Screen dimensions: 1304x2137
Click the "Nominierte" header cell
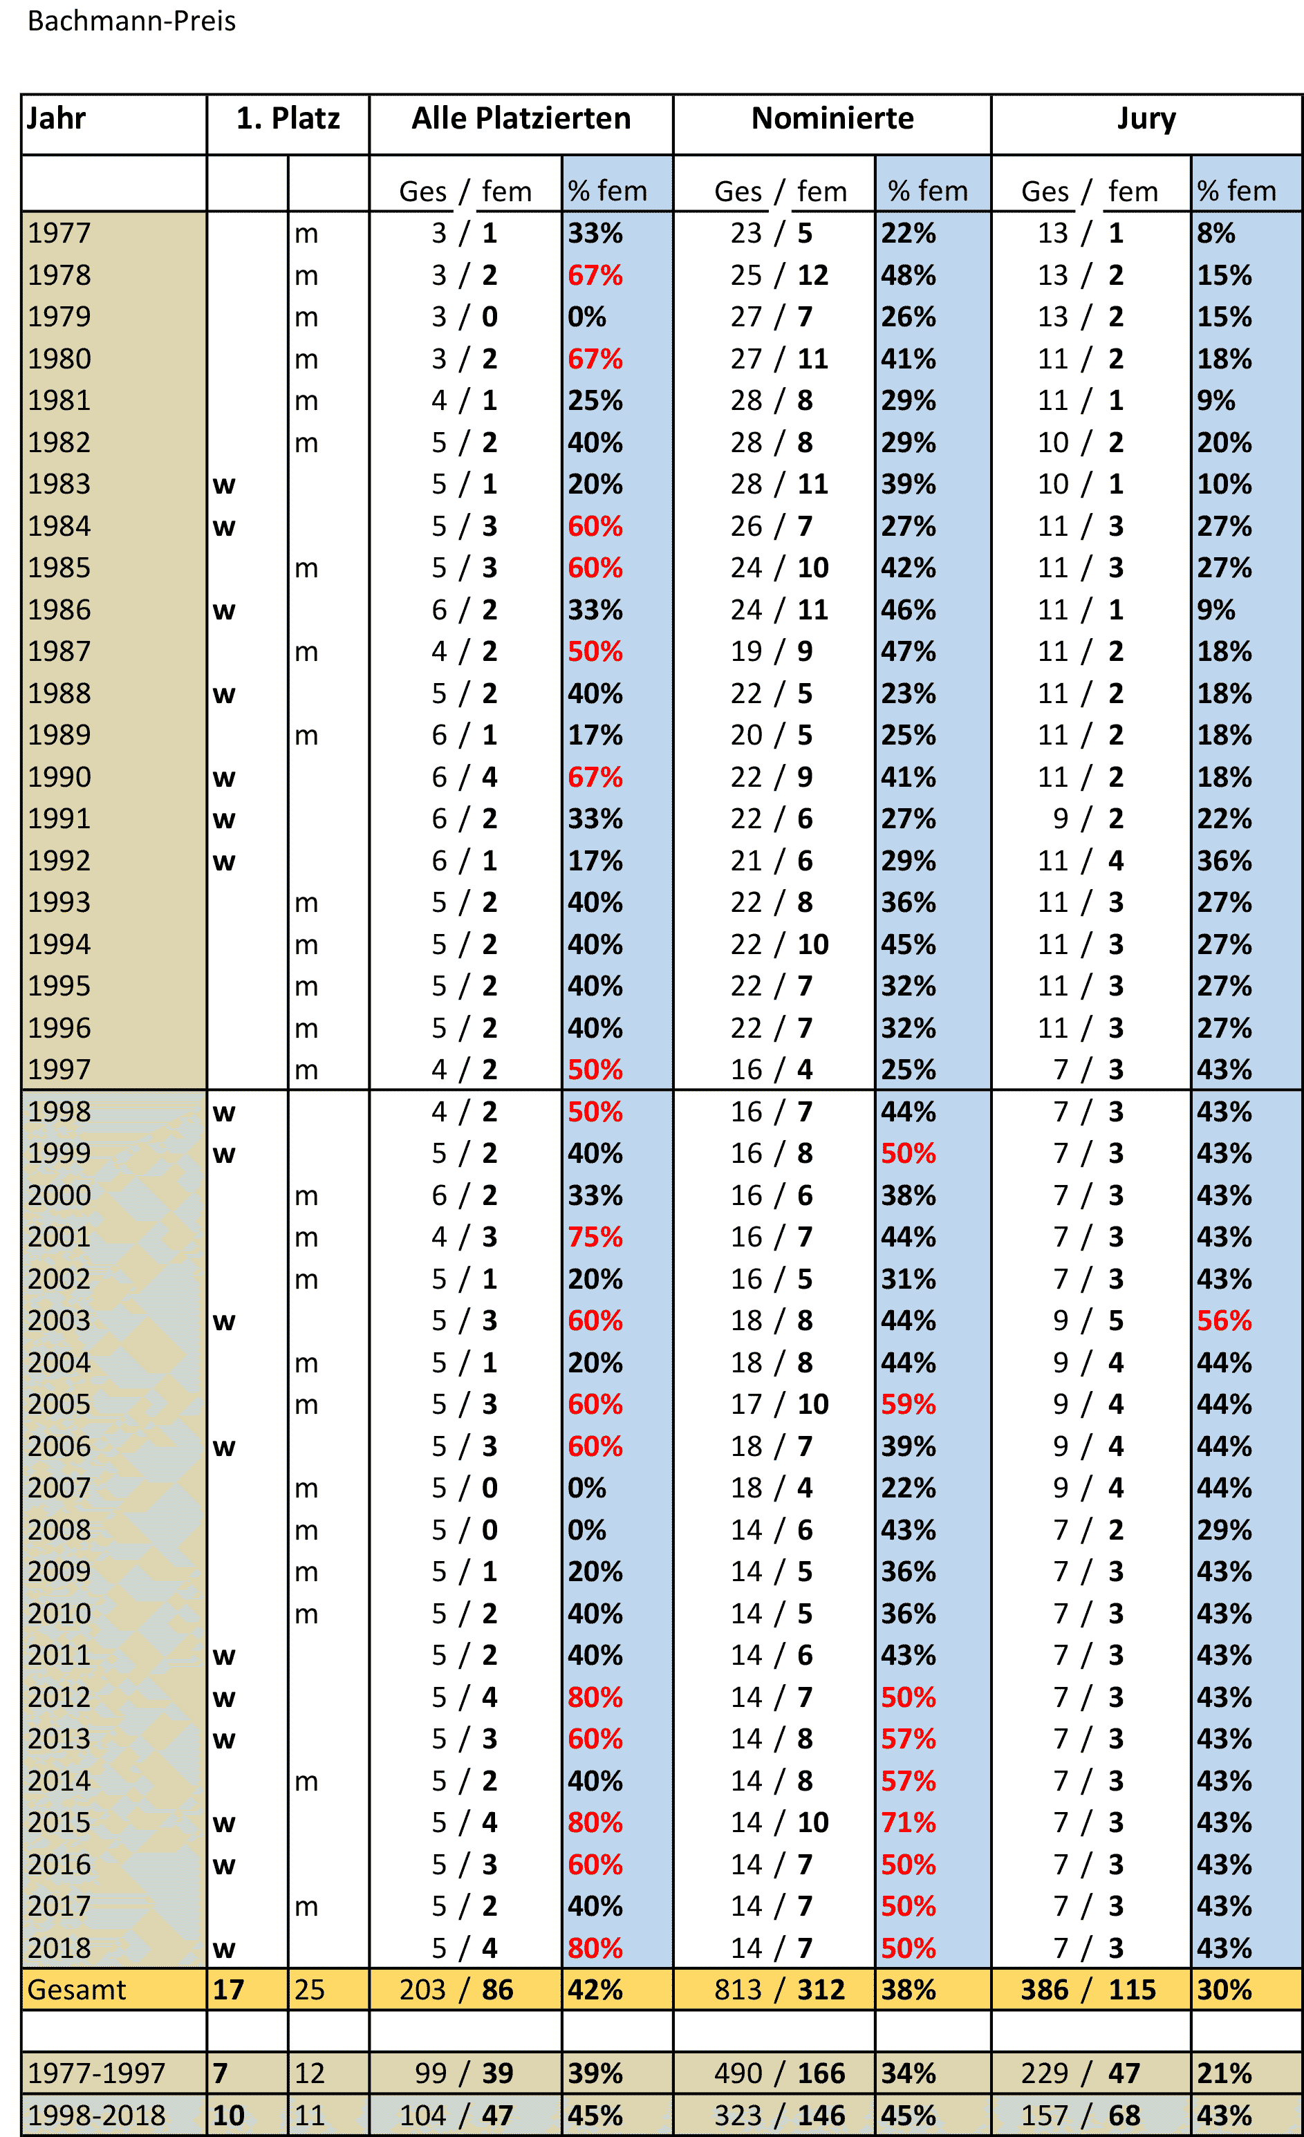coord(831,119)
